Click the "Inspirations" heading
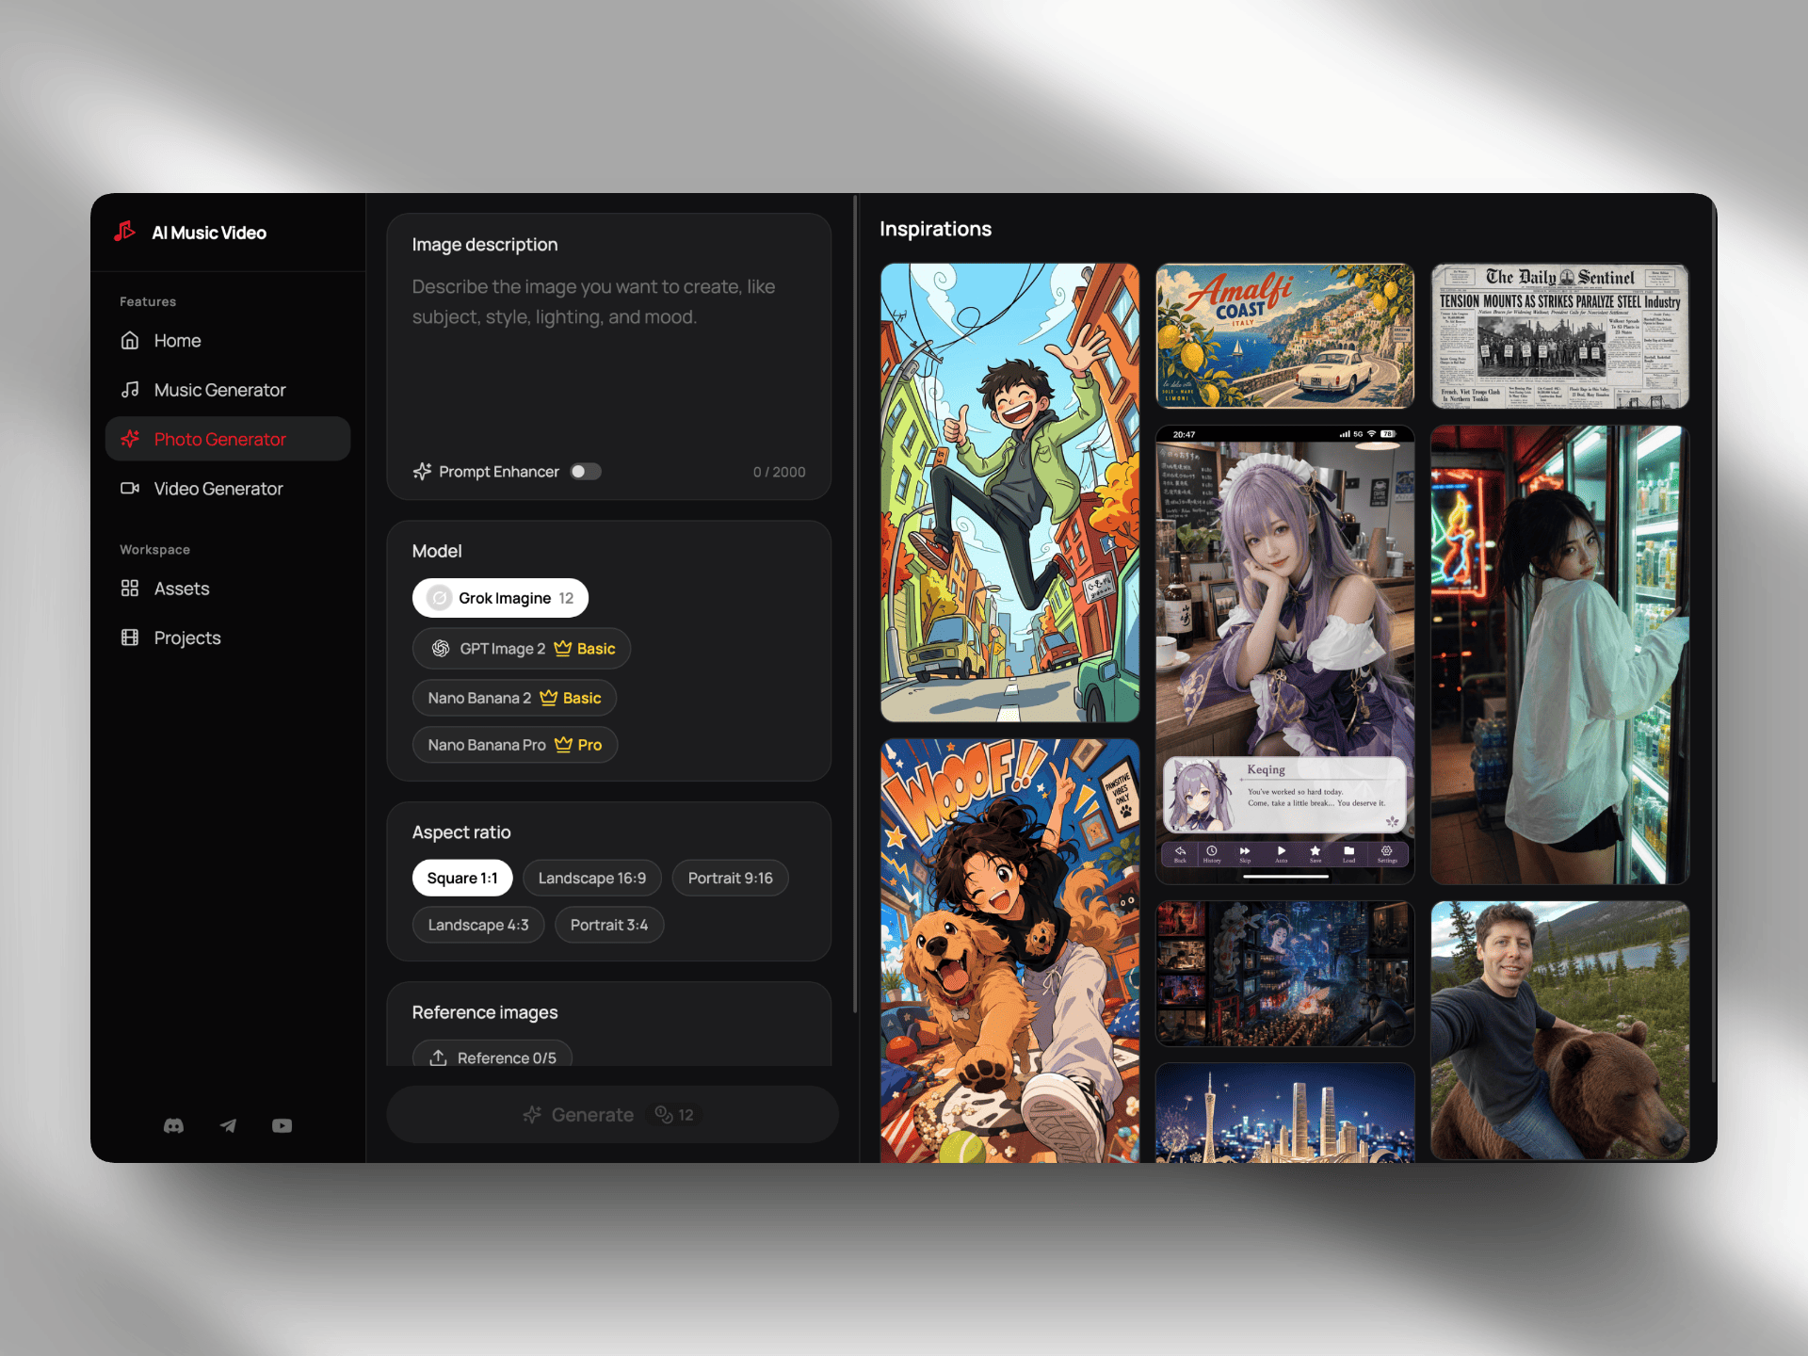This screenshot has height=1356, width=1808. point(935,229)
